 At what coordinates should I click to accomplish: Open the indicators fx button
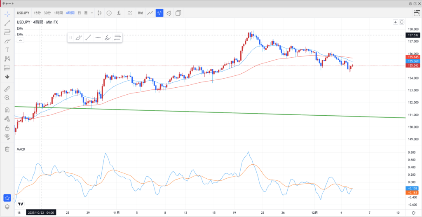point(119,13)
